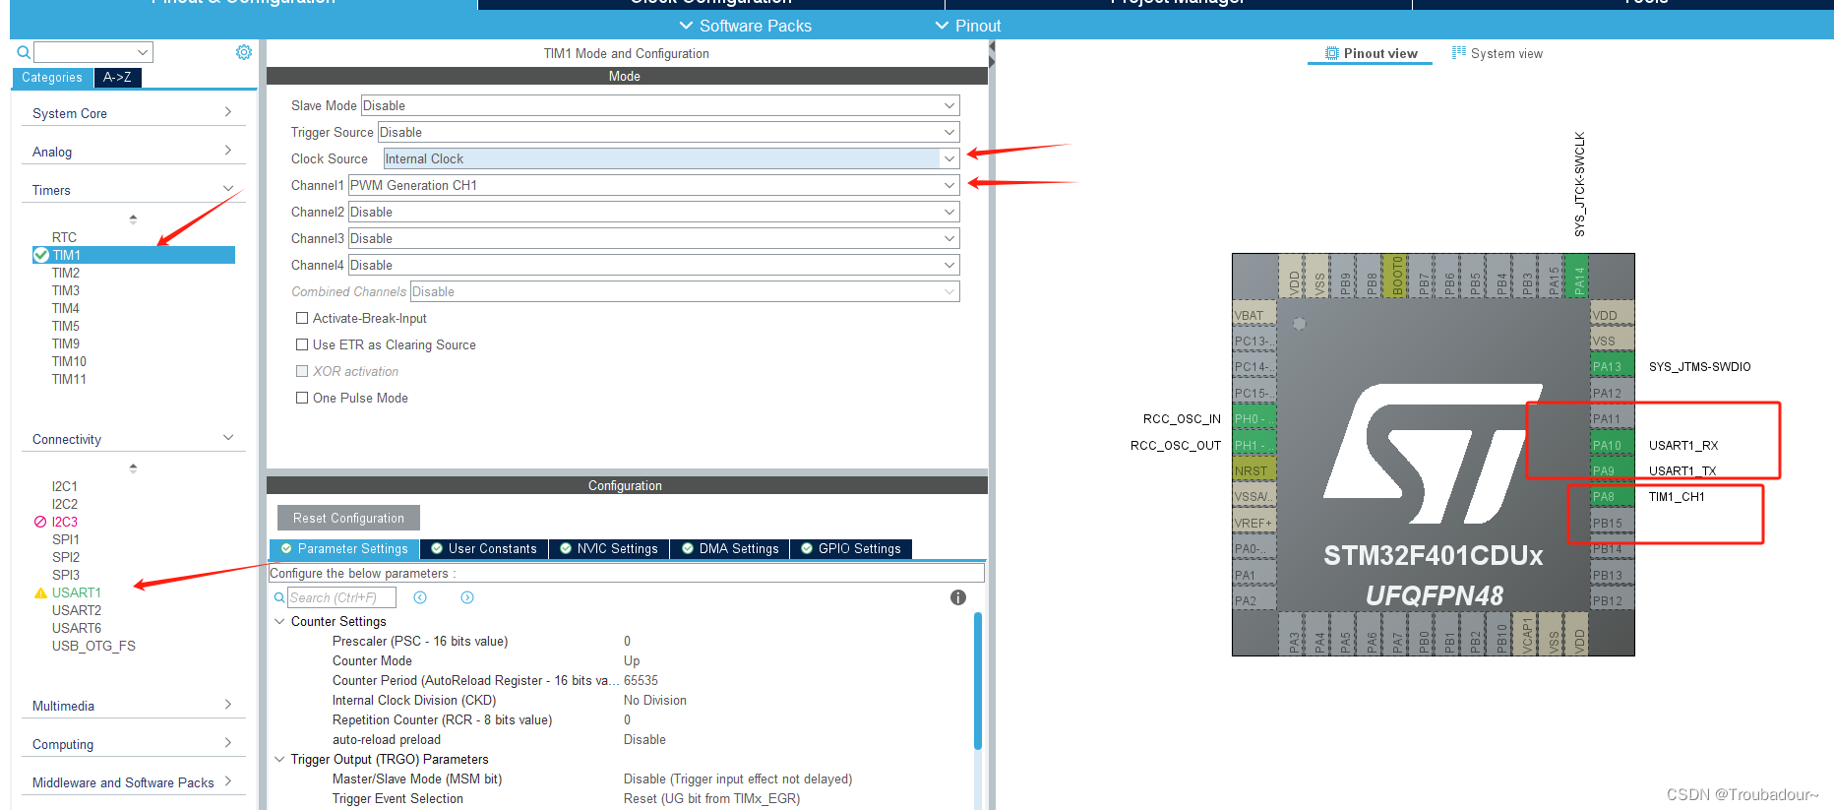Image resolution: width=1834 pixels, height=810 pixels.
Task: Click the Reset Configuration button
Action: click(x=348, y=518)
